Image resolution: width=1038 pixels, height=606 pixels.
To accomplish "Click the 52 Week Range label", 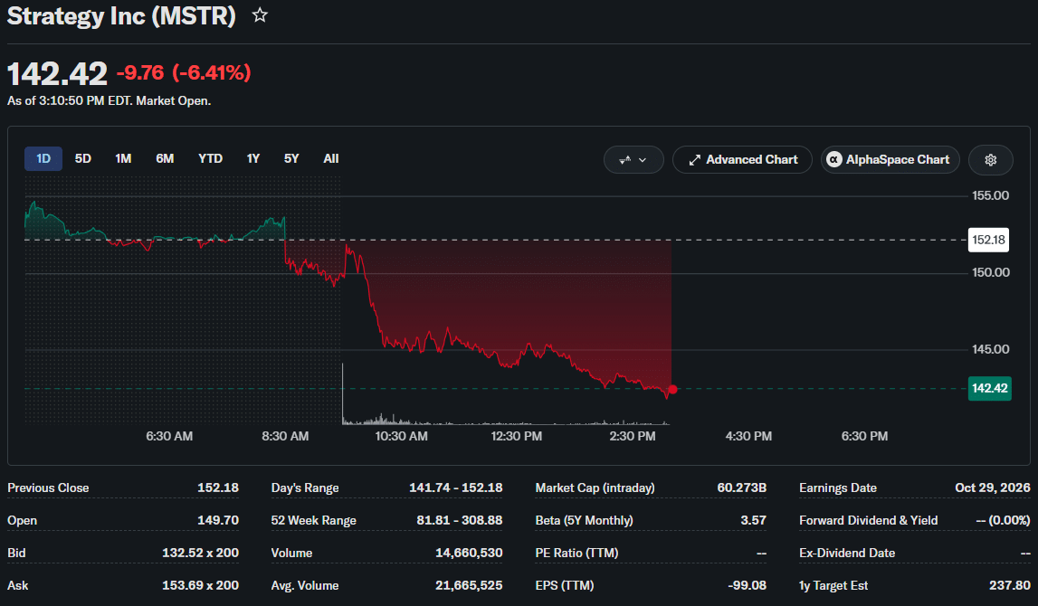I will click(313, 521).
